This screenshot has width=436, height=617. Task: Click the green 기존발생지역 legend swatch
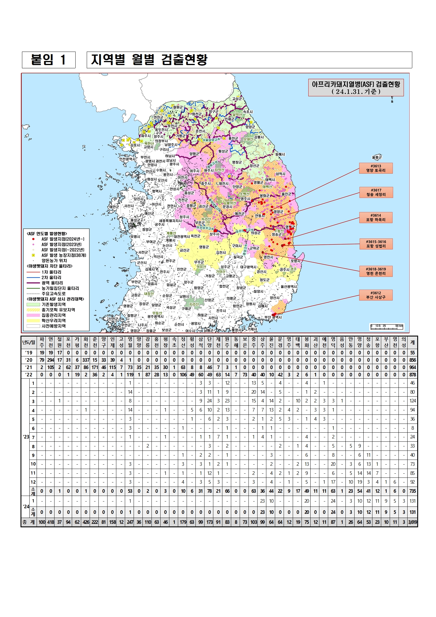click(x=33, y=305)
